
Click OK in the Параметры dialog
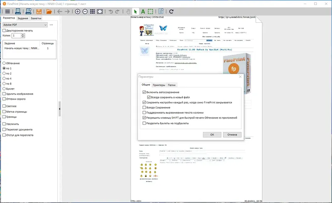pos(212,135)
